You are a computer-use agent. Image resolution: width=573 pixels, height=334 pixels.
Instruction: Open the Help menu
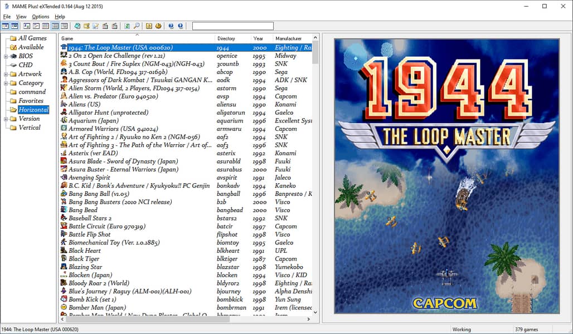point(60,17)
